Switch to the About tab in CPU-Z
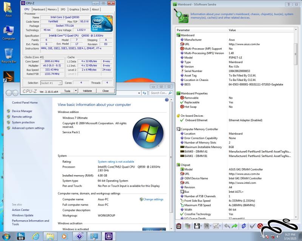 (96, 9)
